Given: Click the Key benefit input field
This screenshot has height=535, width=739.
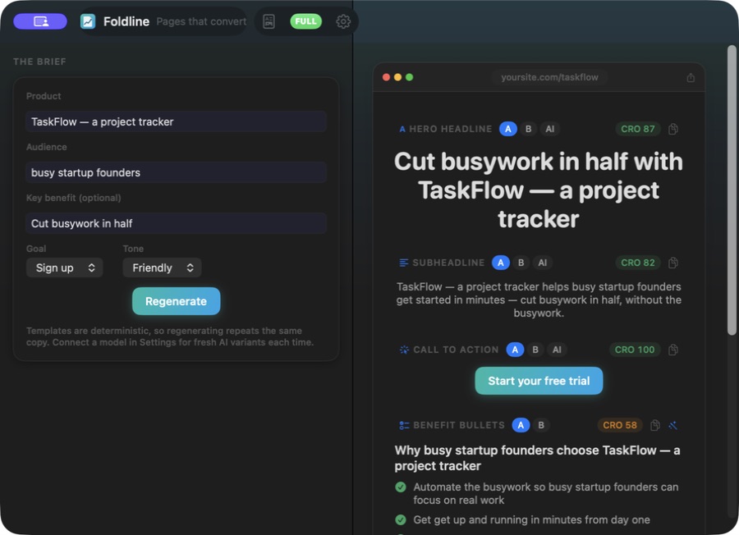Looking at the screenshot, I should tap(177, 224).
